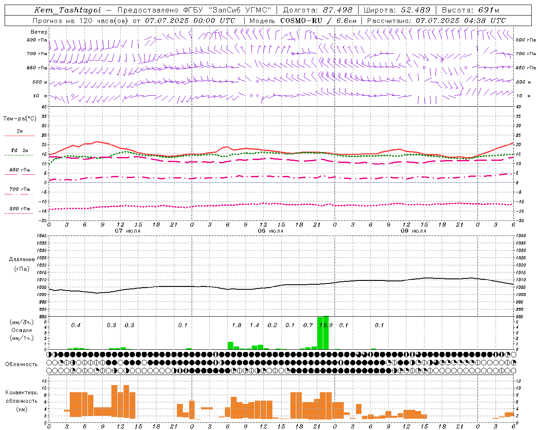Click the '0.4' precipitation amount value
The width and height of the screenshot is (538, 430).
76,325
